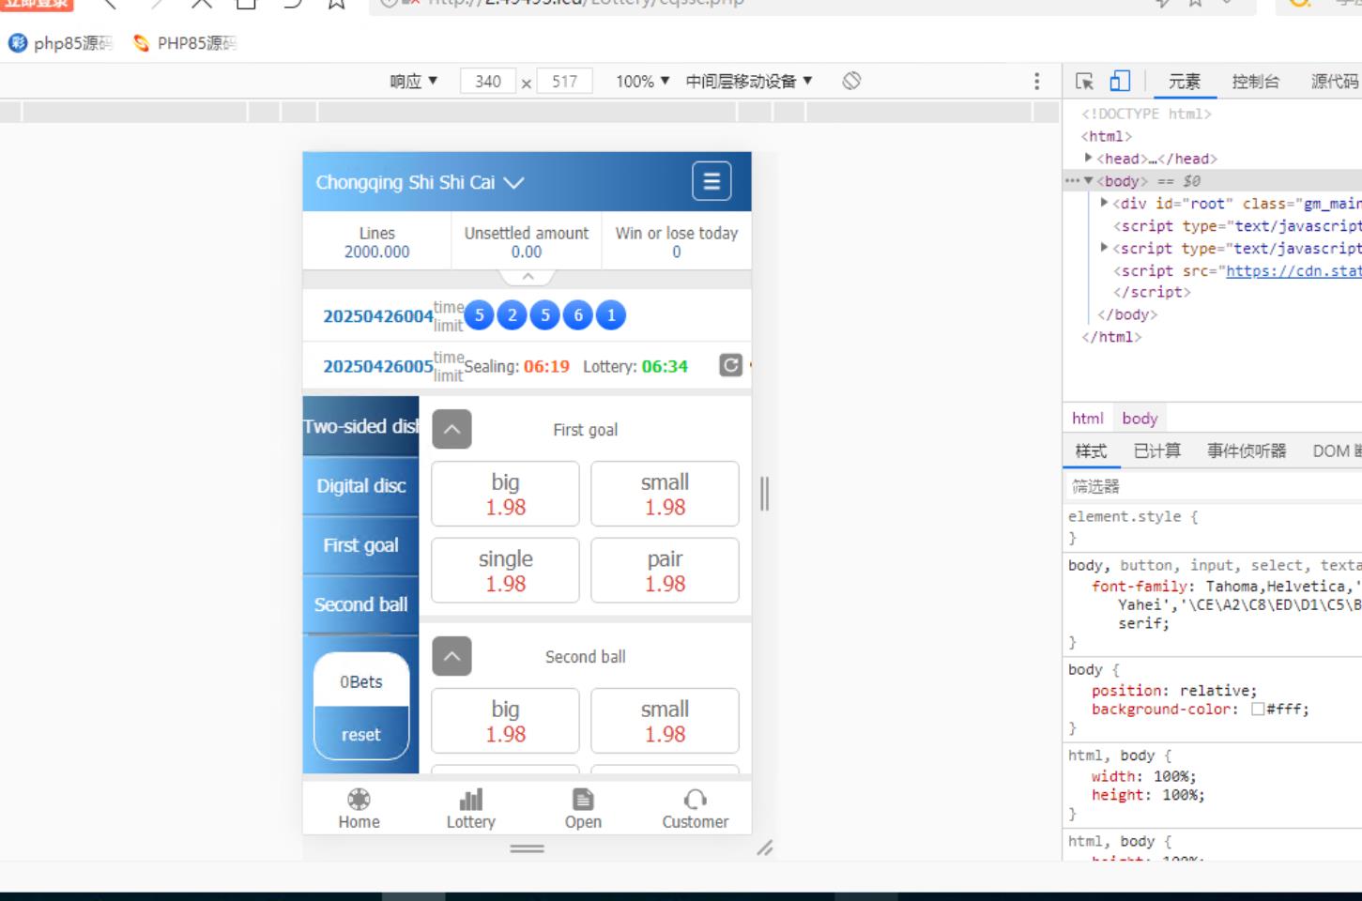Open the Chongqing Shi Shi Cai dropdown
The width and height of the screenshot is (1362, 901).
click(420, 182)
